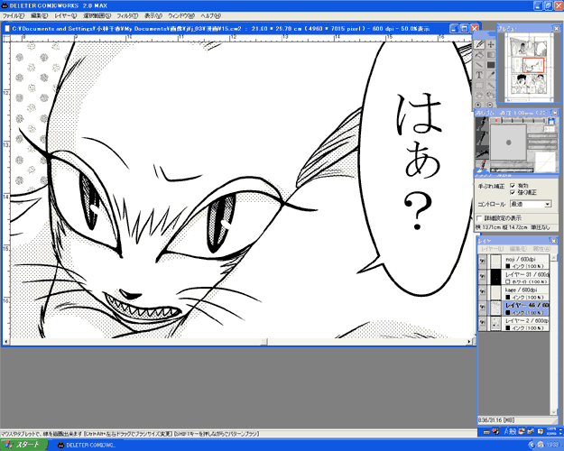Uncheck the 強く補正 checkbox
Screen dimensions: 564x451
click(x=513, y=192)
